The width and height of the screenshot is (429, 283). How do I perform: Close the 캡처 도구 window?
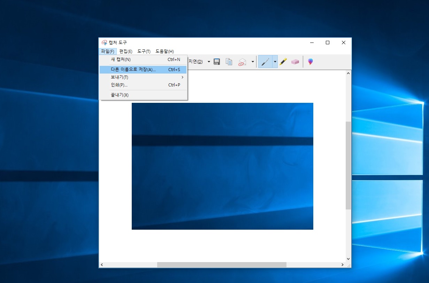(344, 43)
